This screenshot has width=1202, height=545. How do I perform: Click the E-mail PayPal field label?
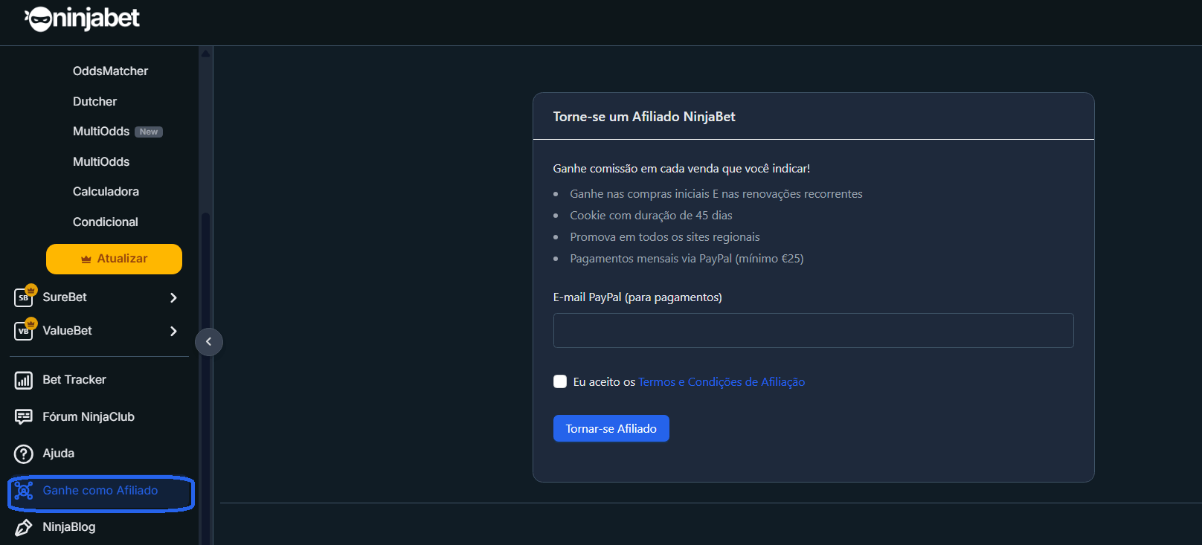coord(637,297)
